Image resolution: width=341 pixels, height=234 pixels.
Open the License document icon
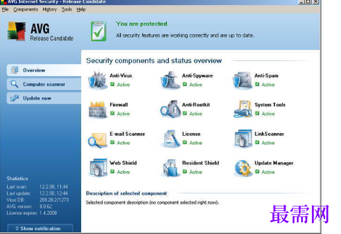pos(170,139)
